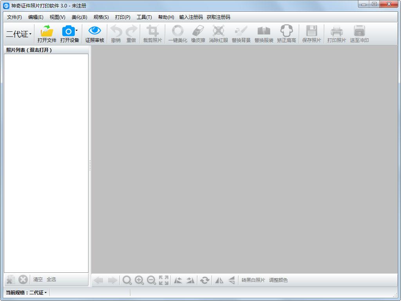Viewport: 401px width, 301px height.
Task: Open the 工具(T) menu
Action: point(144,17)
